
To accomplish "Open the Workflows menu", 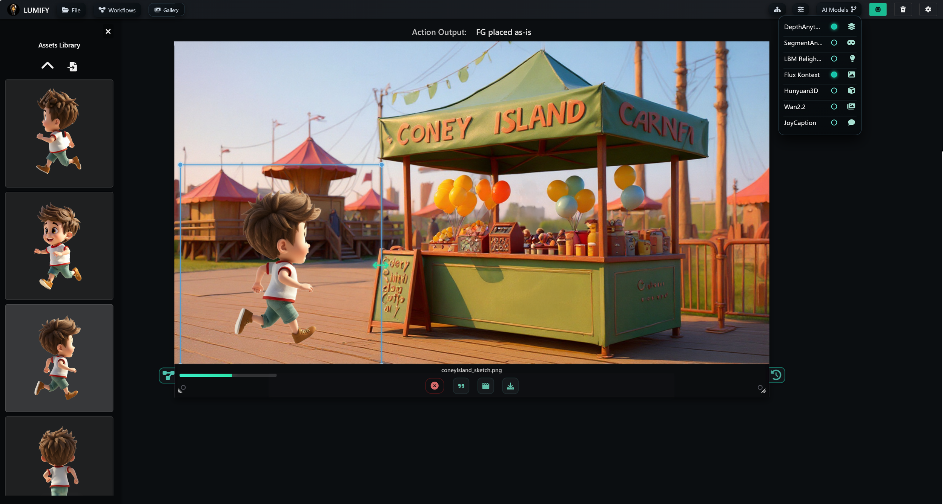I will [117, 10].
